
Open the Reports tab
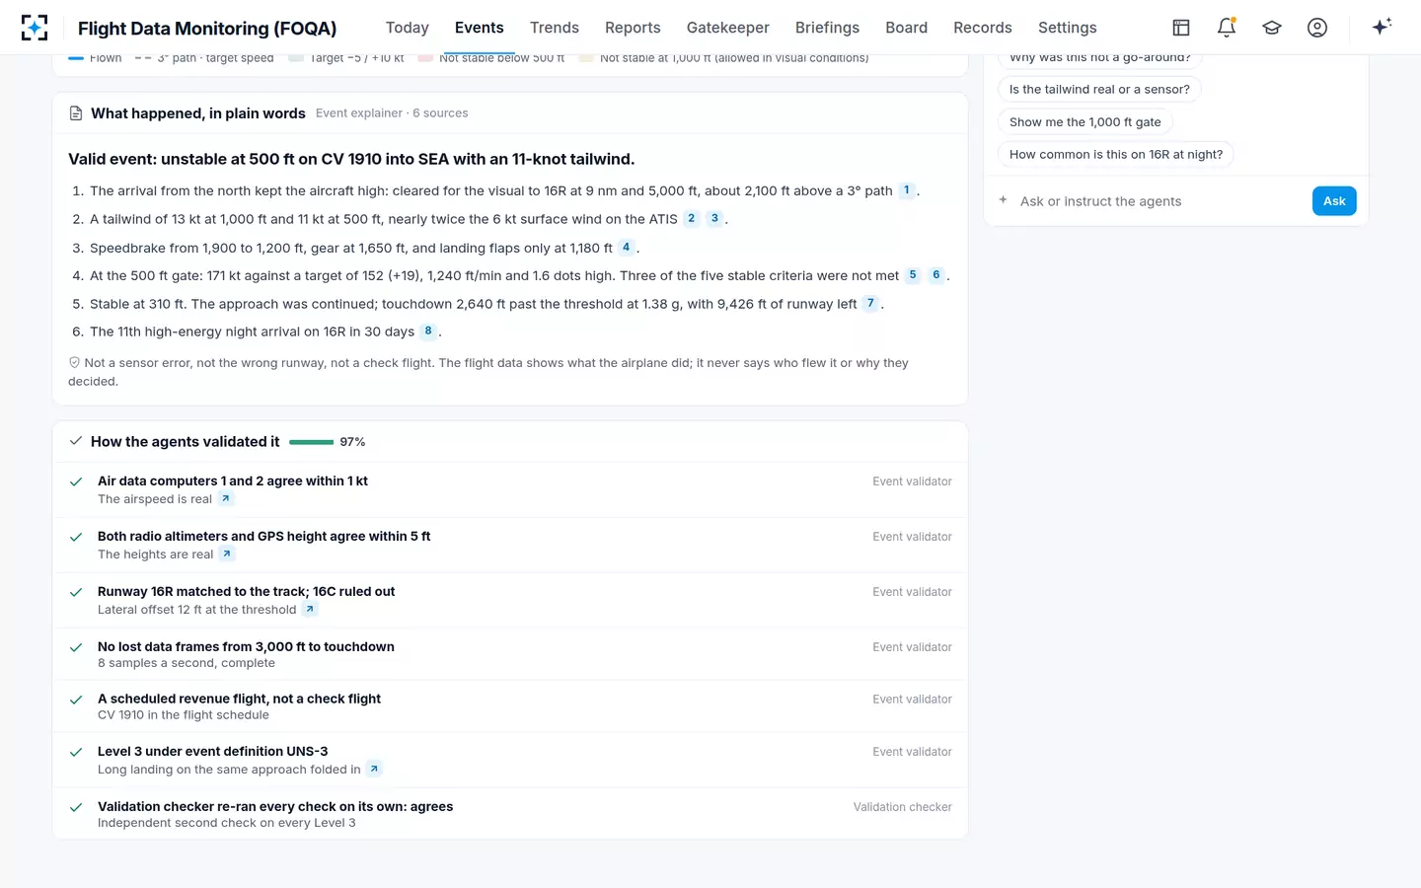point(633,28)
